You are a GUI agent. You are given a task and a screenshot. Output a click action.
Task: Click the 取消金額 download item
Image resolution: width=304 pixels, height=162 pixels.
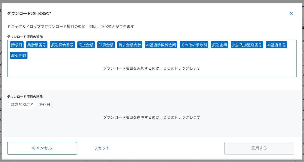[106, 45]
